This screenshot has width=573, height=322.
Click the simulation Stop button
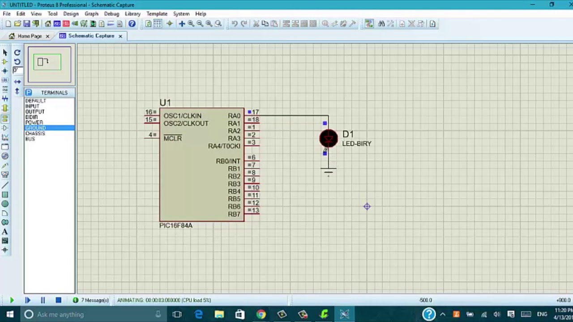click(x=58, y=300)
